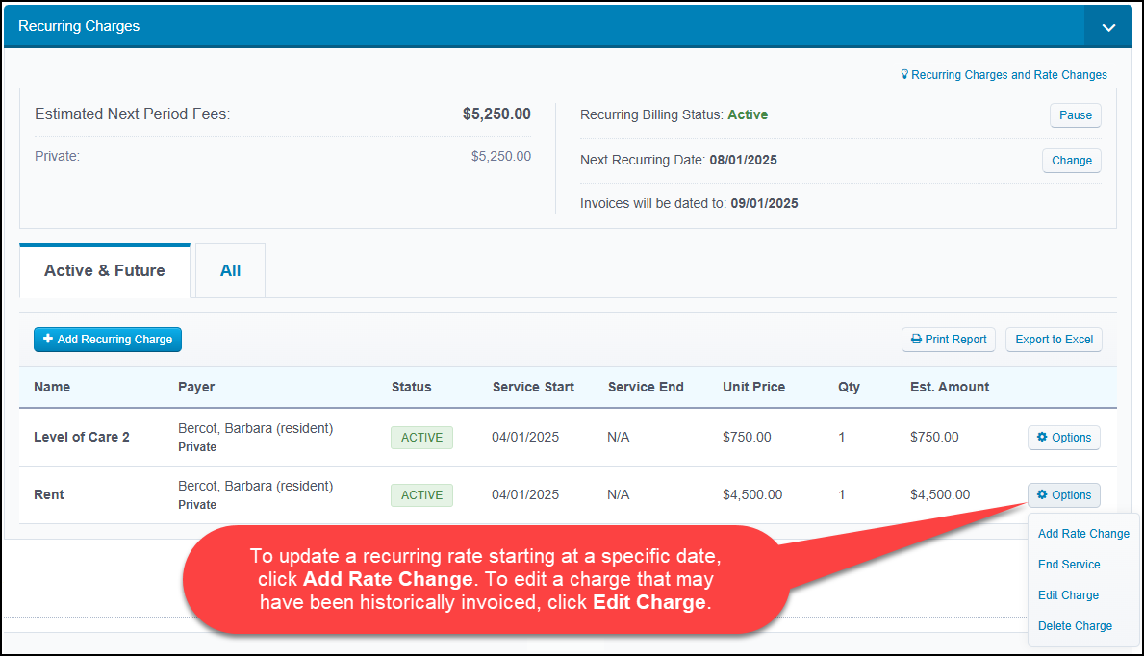Screen dimensions: 1144x656
Task: Click the Name column header
Action: pyautogui.click(x=52, y=387)
